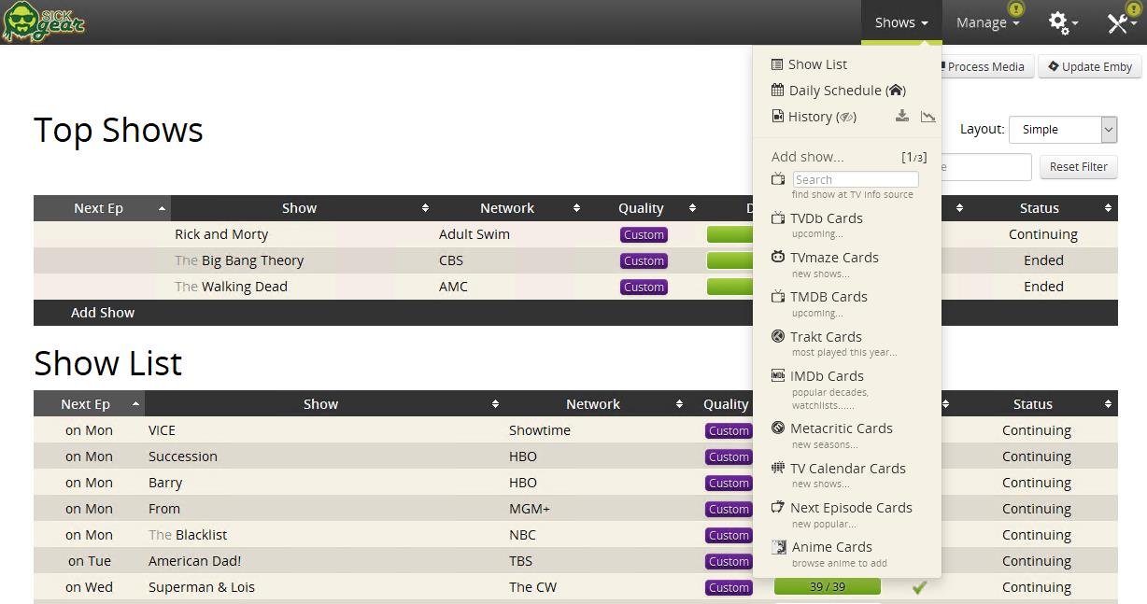Viewport: 1147px width, 604px height.
Task: Sort Show List by Network column
Action: [x=596, y=404]
